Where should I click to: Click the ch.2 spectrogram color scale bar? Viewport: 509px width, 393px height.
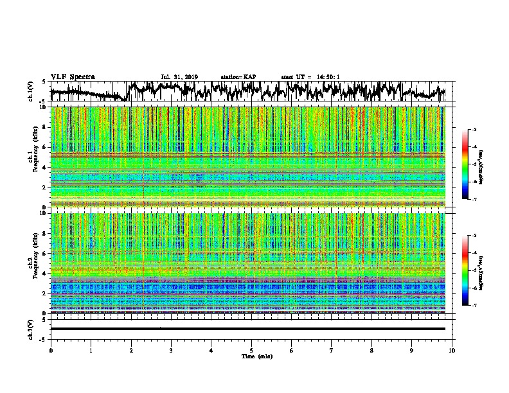(465, 270)
